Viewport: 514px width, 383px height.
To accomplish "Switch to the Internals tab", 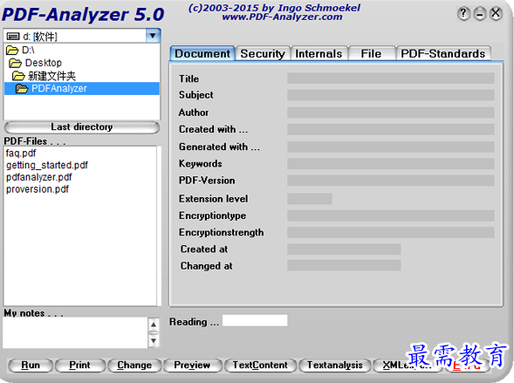I will coord(319,54).
